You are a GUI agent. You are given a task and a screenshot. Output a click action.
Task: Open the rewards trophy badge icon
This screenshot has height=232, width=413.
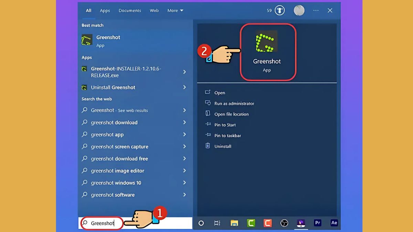280,10
